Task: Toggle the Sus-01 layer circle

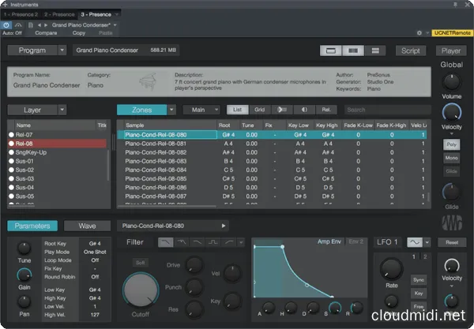Action: tap(12, 161)
